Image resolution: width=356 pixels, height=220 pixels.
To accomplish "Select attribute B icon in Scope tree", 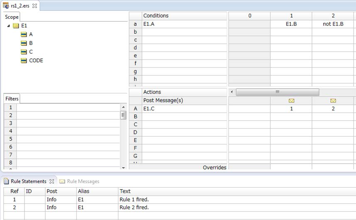I will 24,43.
